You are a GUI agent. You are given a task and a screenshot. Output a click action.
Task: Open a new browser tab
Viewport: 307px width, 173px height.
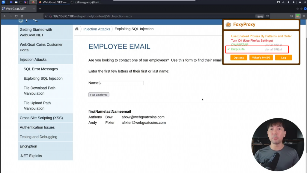click(x=40, y=9)
